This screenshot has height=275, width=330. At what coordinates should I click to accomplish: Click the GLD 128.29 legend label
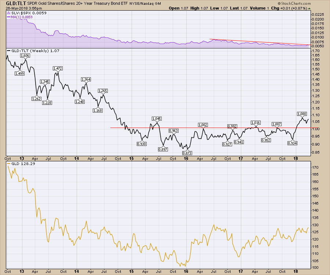[23, 164]
